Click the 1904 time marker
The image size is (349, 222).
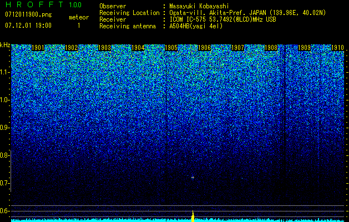point(138,48)
